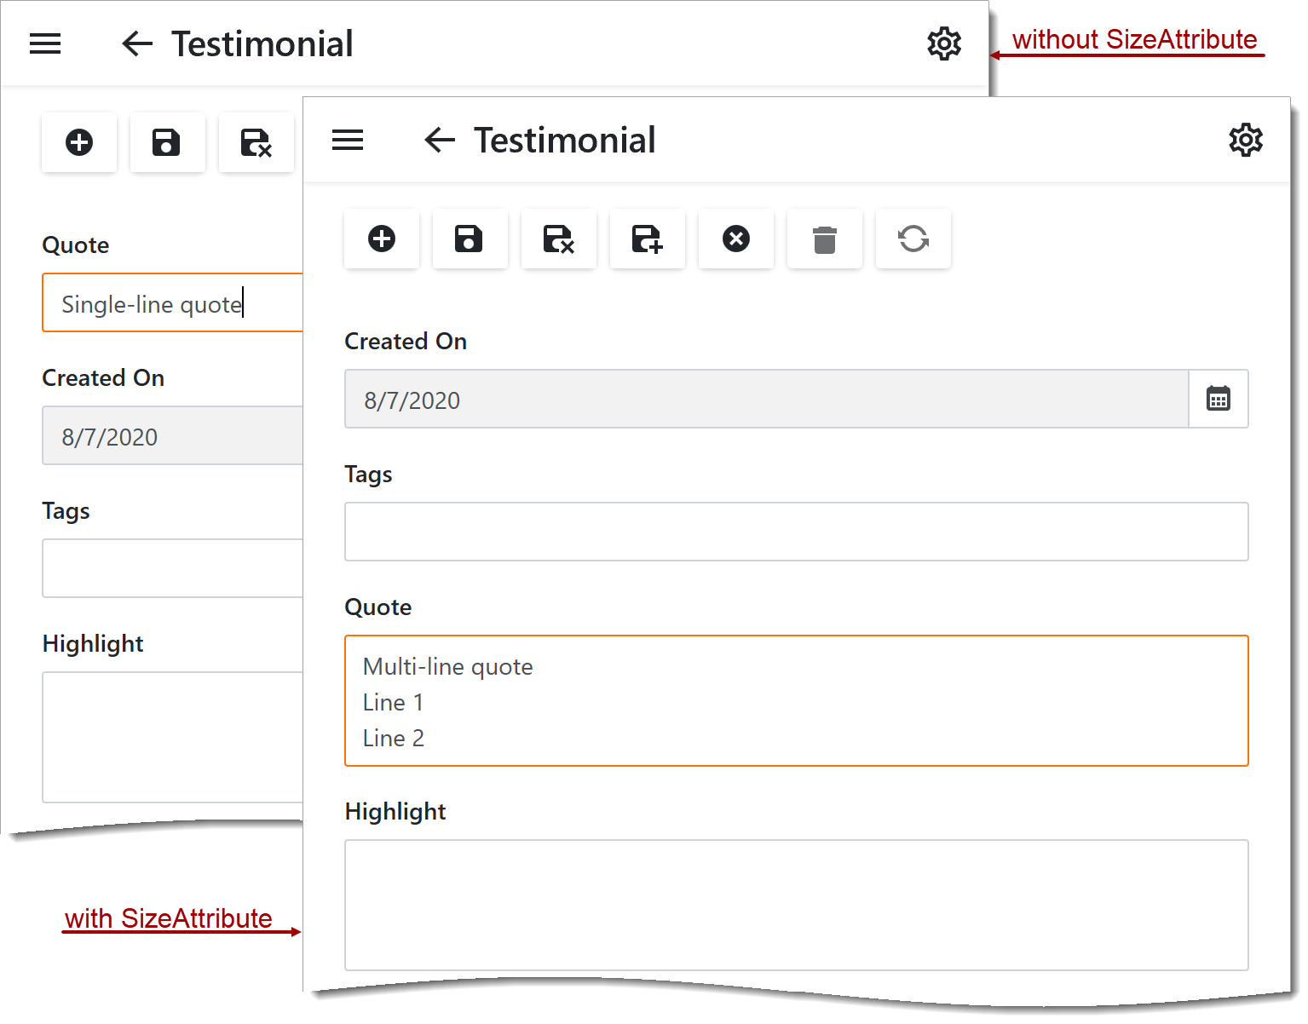Go back using the front window's arrow
The image size is (1308, 1024).
click(x=440, y=140)
